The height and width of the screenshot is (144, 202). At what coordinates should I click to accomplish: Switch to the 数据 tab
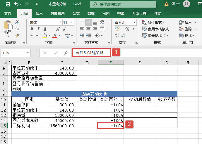click(x=91, y=13)
